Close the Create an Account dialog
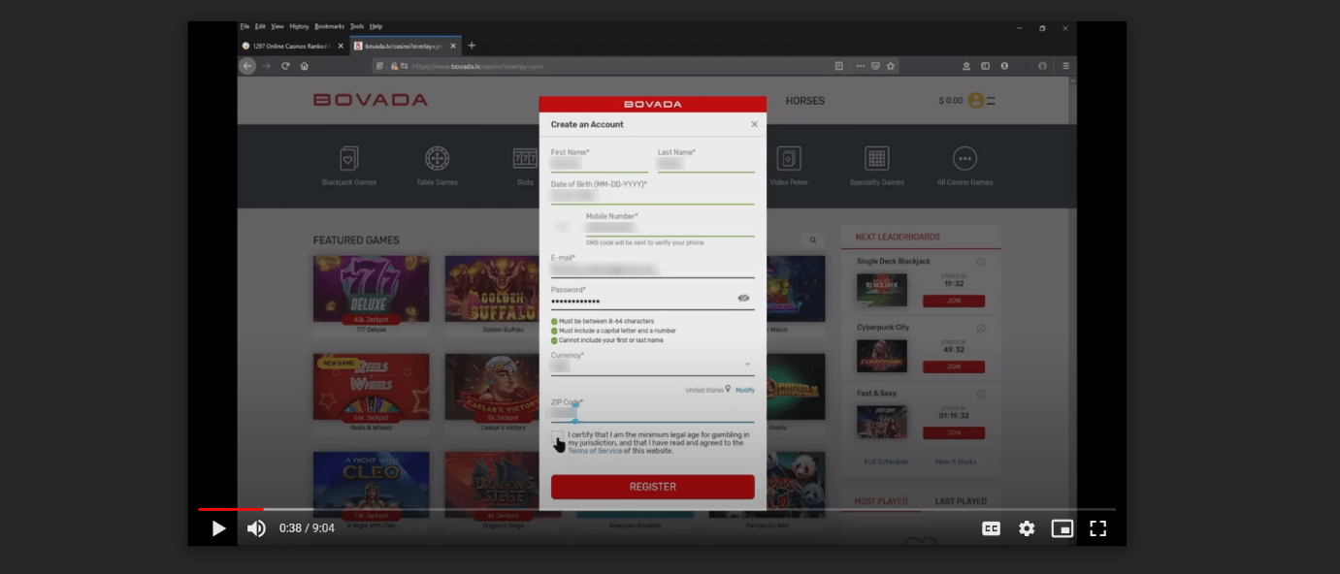Image resolution: width=1340 pixels, height=574 pixels. (x=755, y=124)
